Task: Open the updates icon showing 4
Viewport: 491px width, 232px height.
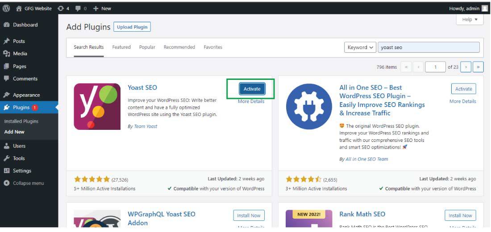Action: [63, 8]
